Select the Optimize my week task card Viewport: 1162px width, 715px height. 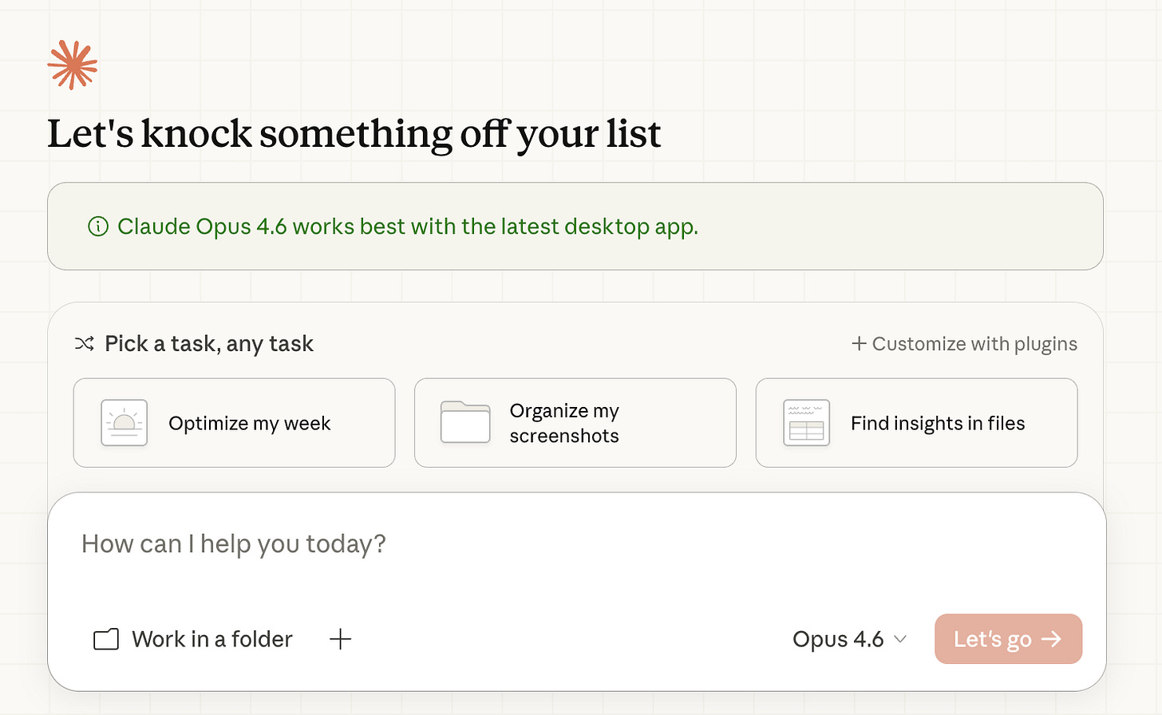point(235,423)
